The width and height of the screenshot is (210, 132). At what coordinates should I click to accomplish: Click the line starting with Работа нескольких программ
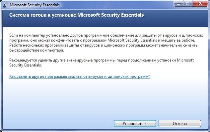pyautogui.click(x=103, y=45)
